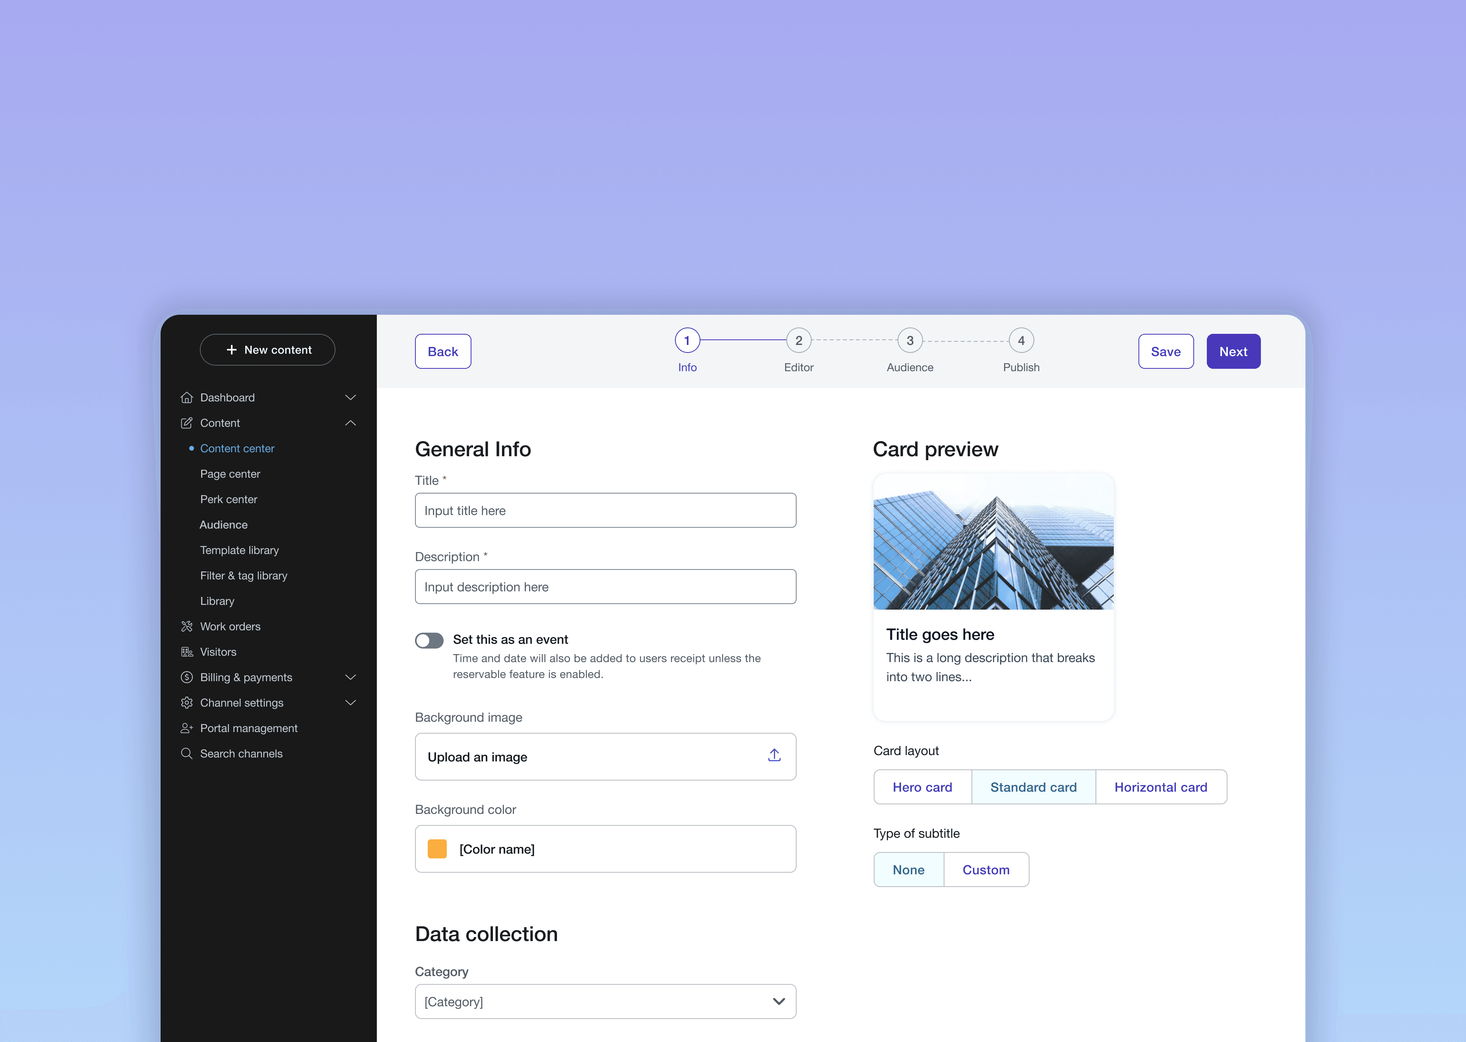The width and height of the screenshot is (1466, 1042).
Task: Click the Description input field
Action: [605, 587]
